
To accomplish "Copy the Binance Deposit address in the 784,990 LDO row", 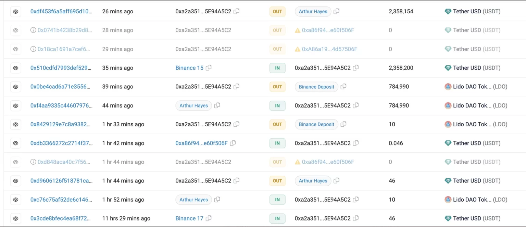I will [343, 87].
